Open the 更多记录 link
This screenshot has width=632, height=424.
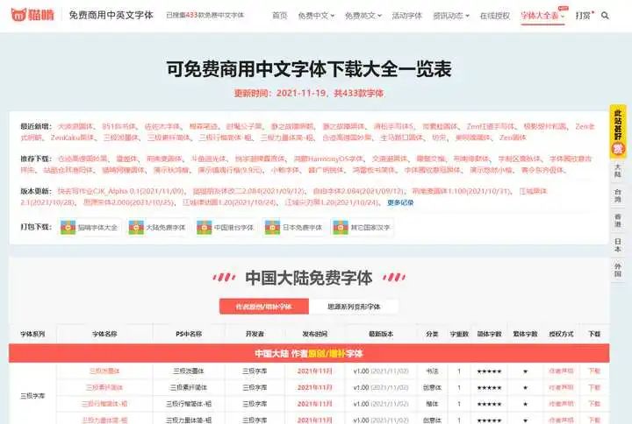[400, 202]
